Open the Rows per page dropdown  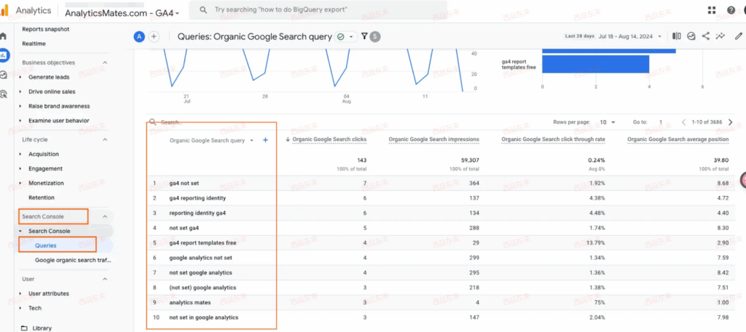tap(606, 122)
